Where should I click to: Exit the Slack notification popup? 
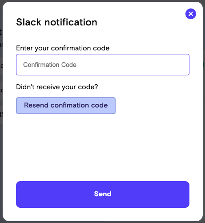coord(191,14)
